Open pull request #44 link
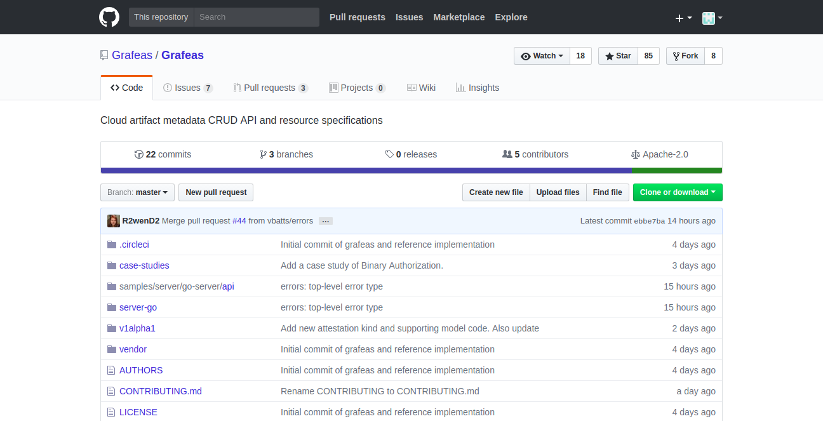The height and width of the screenshot is (421, 823). pos(239,221)
